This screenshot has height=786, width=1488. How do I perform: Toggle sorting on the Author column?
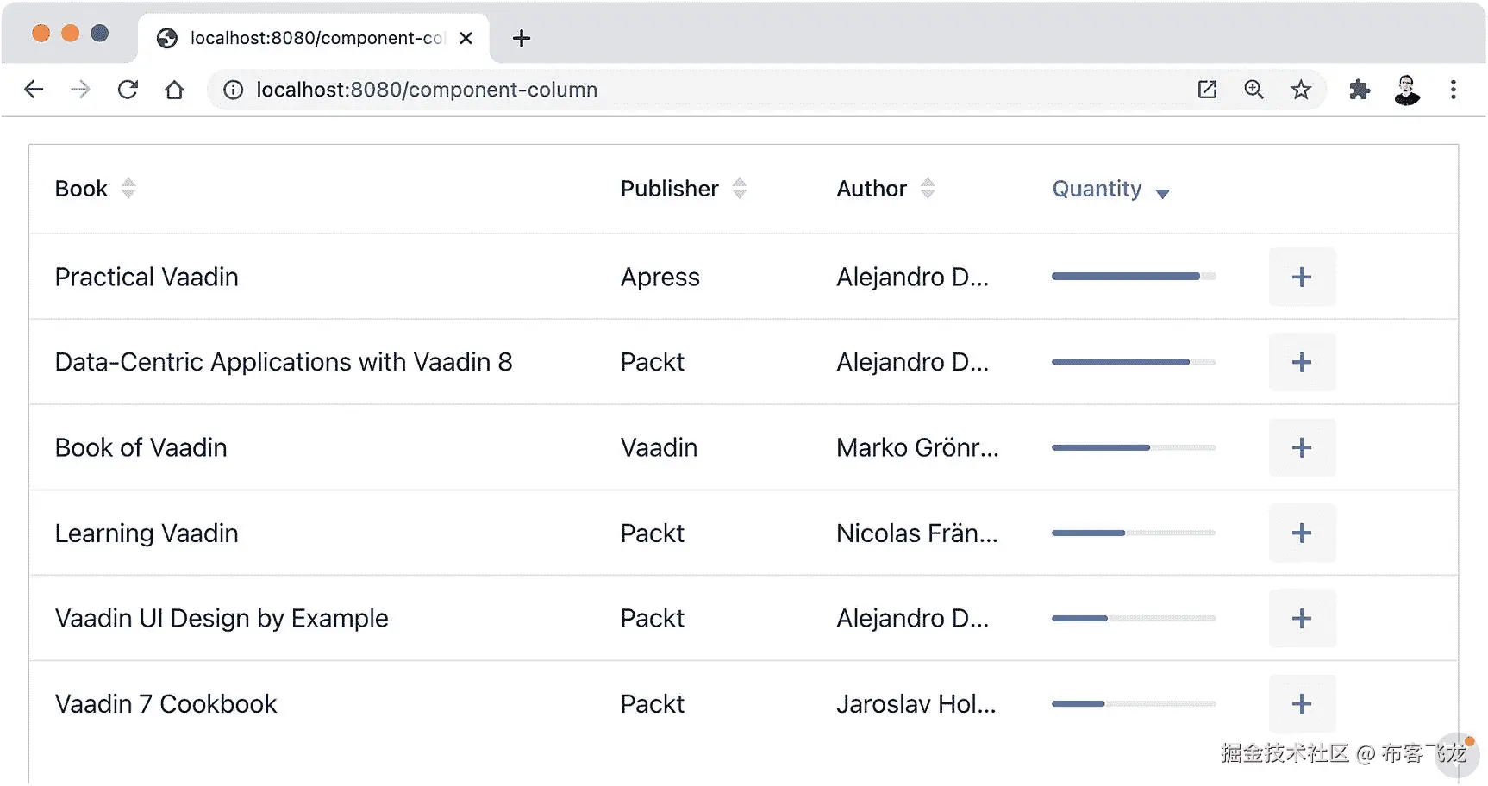[x=928, y=189]
